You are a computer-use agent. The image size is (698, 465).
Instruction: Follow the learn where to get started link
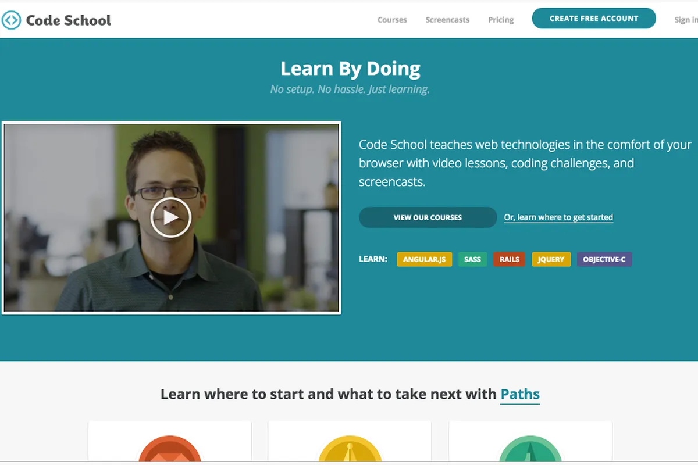558,217
